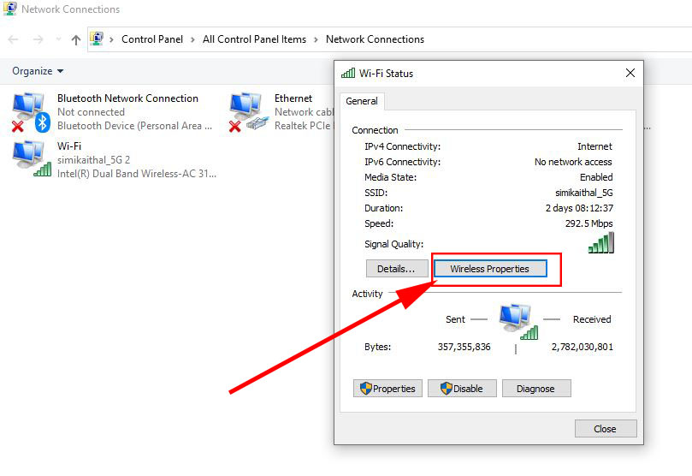
Task: Open recent locations dropdown arrow
Action: coord(58,39)
